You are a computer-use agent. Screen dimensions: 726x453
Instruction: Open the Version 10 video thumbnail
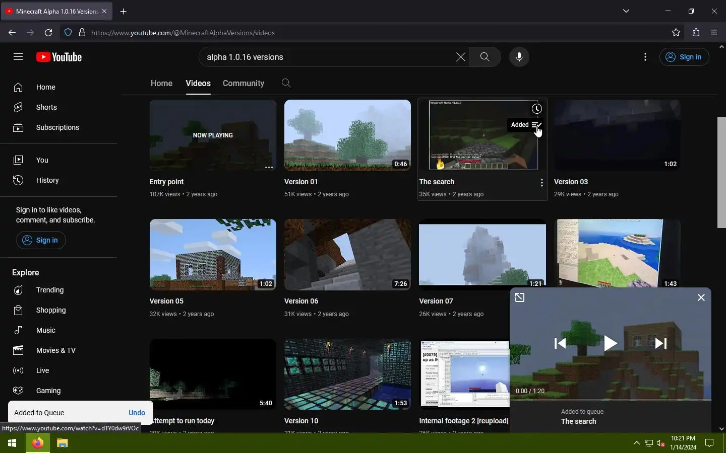(x=347, y=374)
